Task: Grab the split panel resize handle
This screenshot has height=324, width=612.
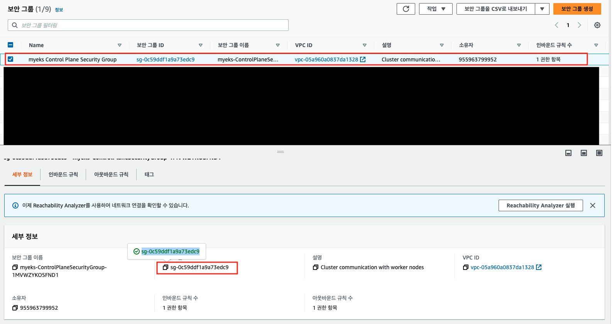Action: [x=281, y=152]
